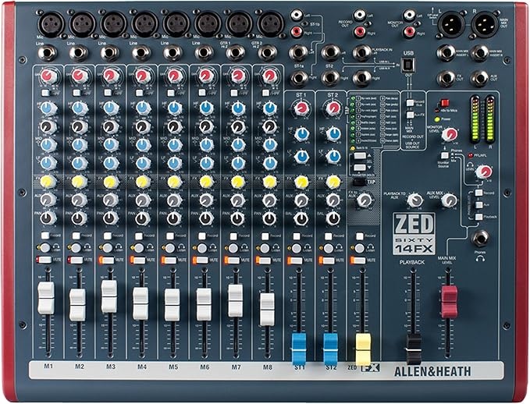Select the ST-2 Right jack socket
Viewport: 530px width, 404px height.
[330, 78]
